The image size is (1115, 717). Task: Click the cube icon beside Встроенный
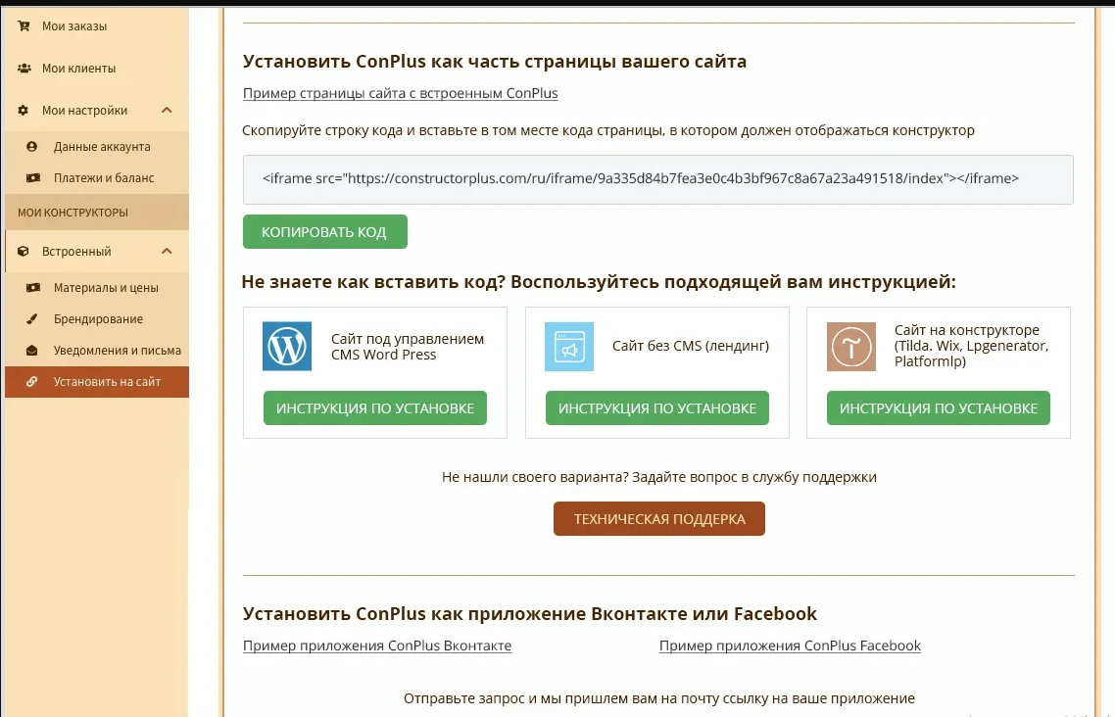tap(24, 252)
